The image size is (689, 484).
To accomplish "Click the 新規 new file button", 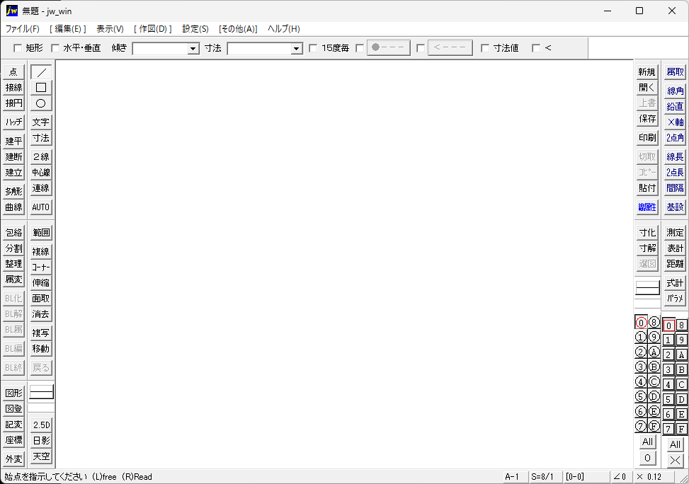I will (647, 72).
